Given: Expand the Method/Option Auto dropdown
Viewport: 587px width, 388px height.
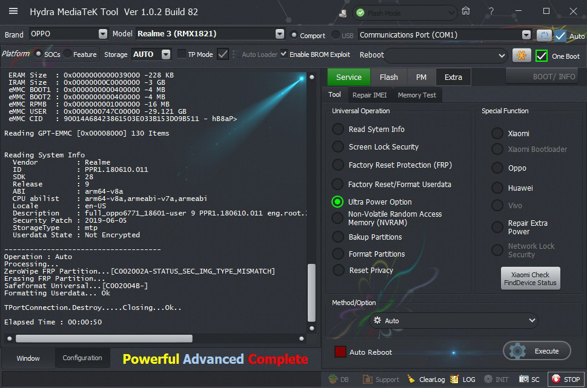Looking at the screenshot, I should click(x=531, y=320).
